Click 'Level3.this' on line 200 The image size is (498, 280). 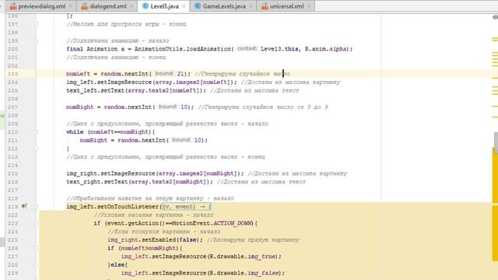[279, 49]
